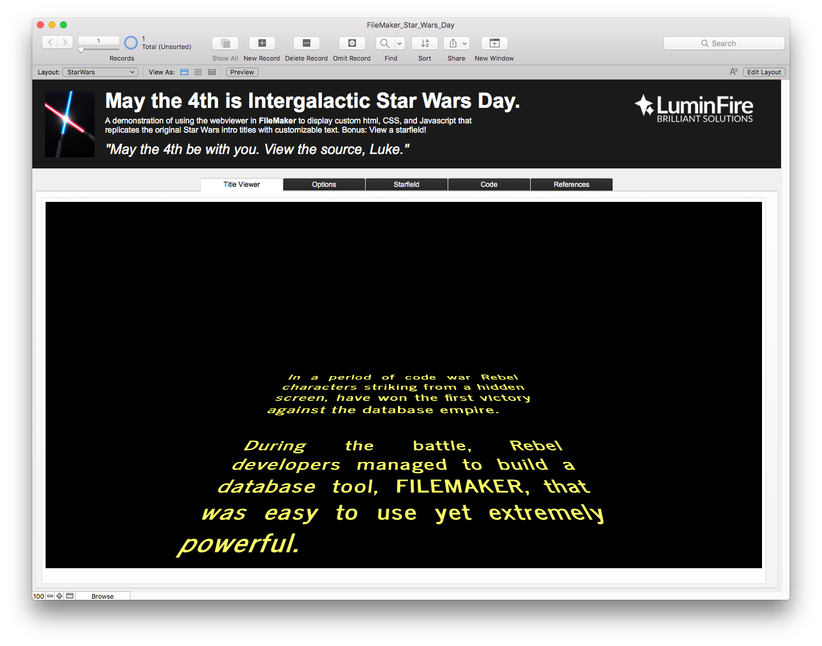Click the record slider handle
This screenshot has width=822, height=646.
pos(81,50)
